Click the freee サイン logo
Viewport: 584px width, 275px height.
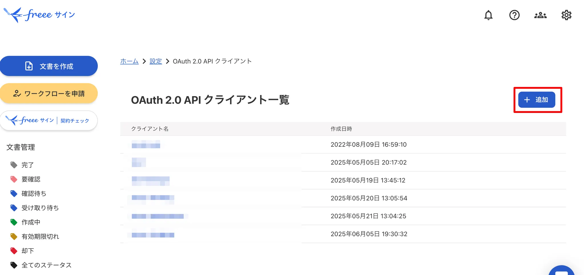pos(39,15)
